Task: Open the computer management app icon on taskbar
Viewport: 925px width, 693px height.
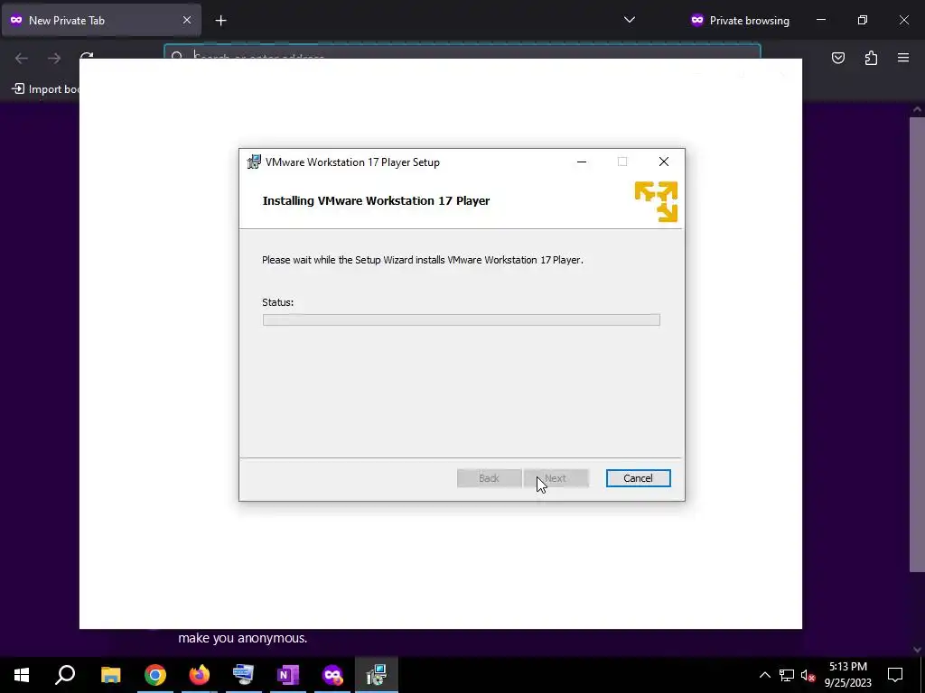Action: coord(244,675)
